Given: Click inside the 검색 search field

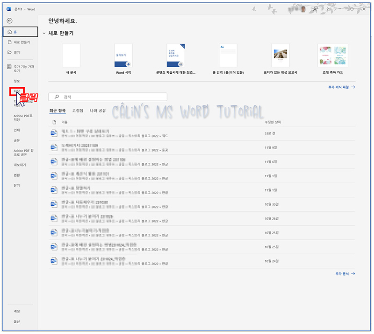Looking at the screenshot, I should click(108, 97).
